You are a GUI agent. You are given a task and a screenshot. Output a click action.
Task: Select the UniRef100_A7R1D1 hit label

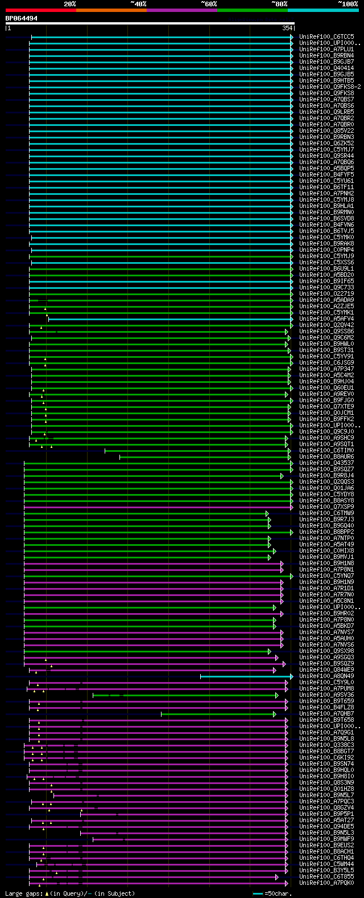[x=326, y=588]
